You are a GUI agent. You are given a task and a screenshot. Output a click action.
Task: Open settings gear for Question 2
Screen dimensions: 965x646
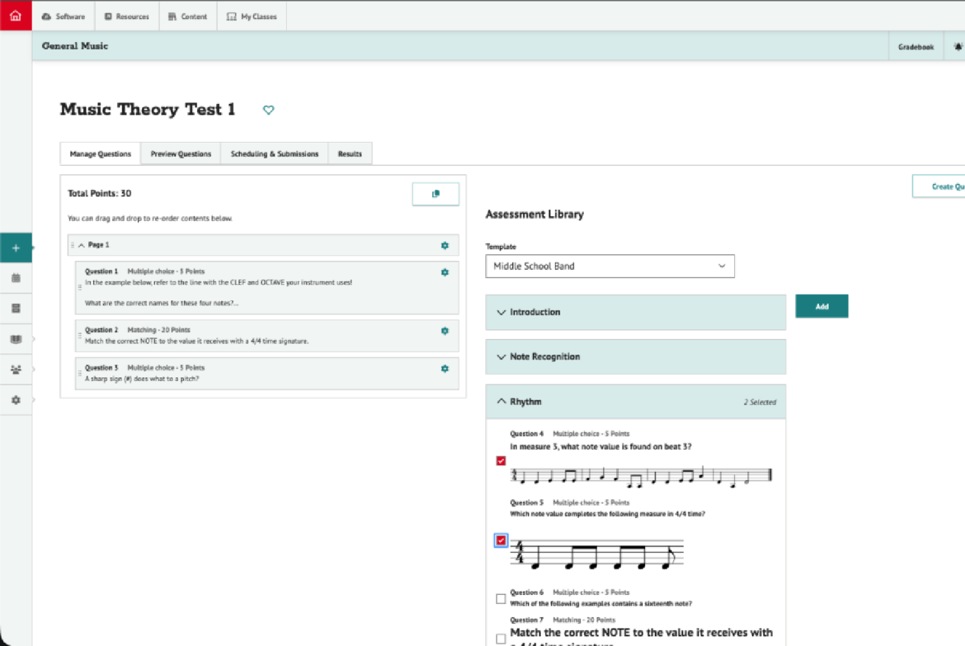click(445, 331)
